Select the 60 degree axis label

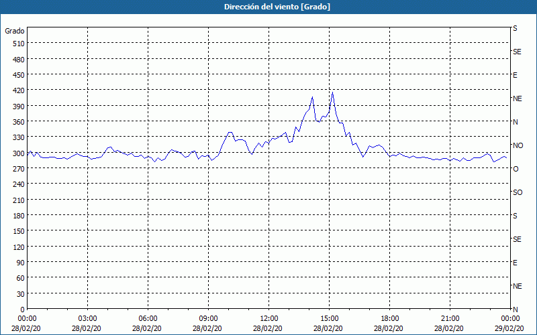[x=21, y=278]
